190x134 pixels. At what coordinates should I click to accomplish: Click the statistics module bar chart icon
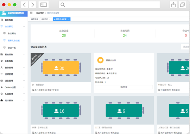pyautogui.click(x=1, y=100)
